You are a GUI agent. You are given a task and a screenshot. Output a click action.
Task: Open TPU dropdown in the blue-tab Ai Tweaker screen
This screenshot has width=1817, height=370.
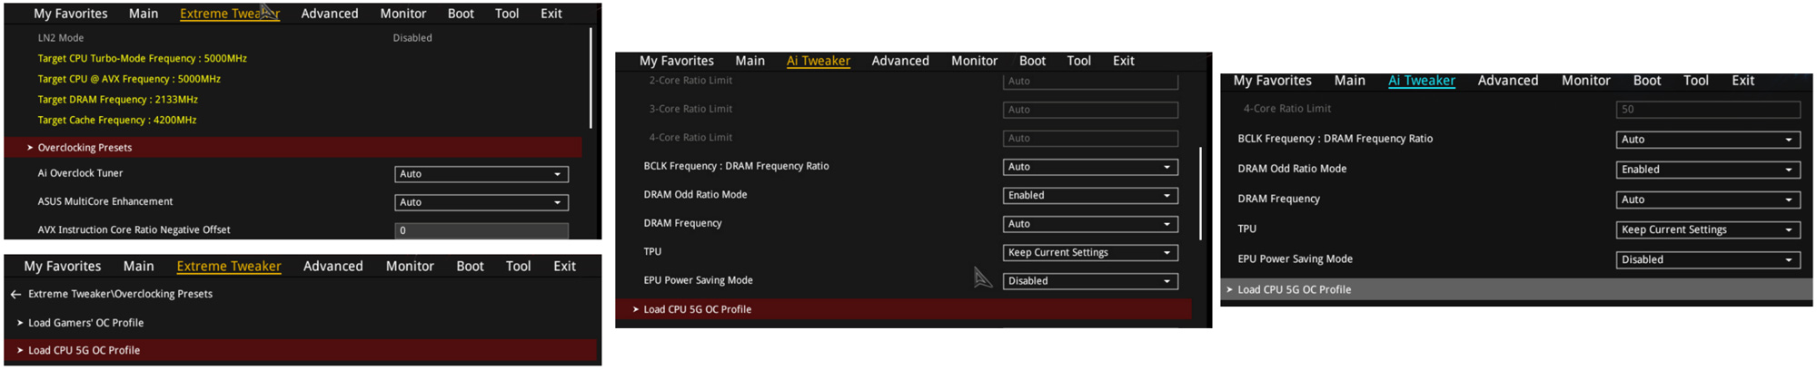click(1708, 229)
